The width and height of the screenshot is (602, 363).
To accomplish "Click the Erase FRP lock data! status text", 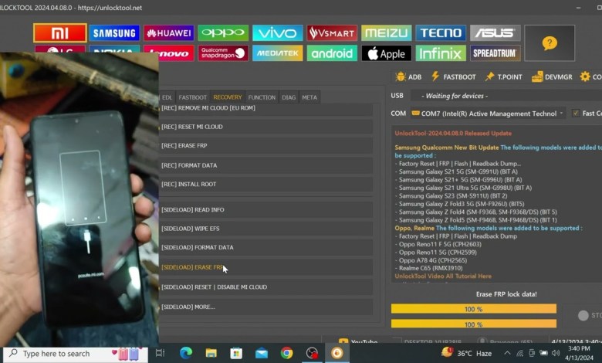I will pos(506,294).
